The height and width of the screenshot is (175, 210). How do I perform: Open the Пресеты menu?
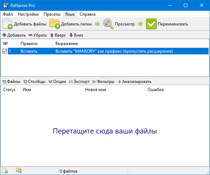coord(52,14)
